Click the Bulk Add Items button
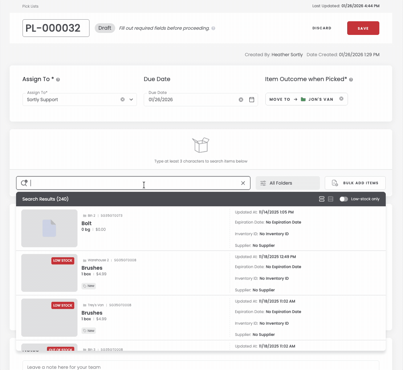This screenshot has width=403, height=370. (x=355, y=183)
